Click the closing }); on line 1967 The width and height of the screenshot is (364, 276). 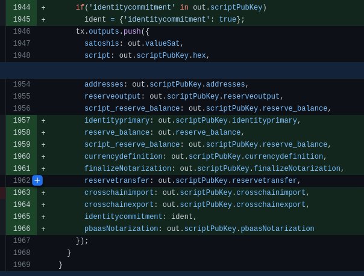click(82, 241)
